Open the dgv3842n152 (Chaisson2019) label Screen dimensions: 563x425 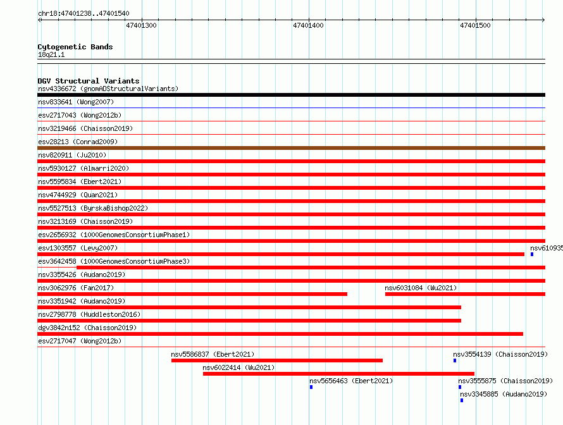(87, 328)
